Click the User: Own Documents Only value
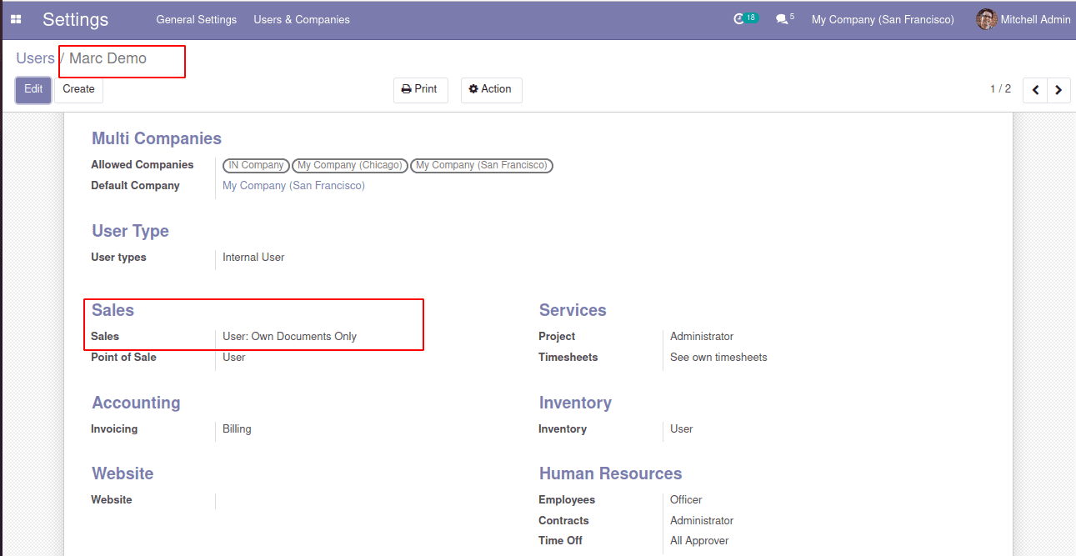 tap(289, 337)
